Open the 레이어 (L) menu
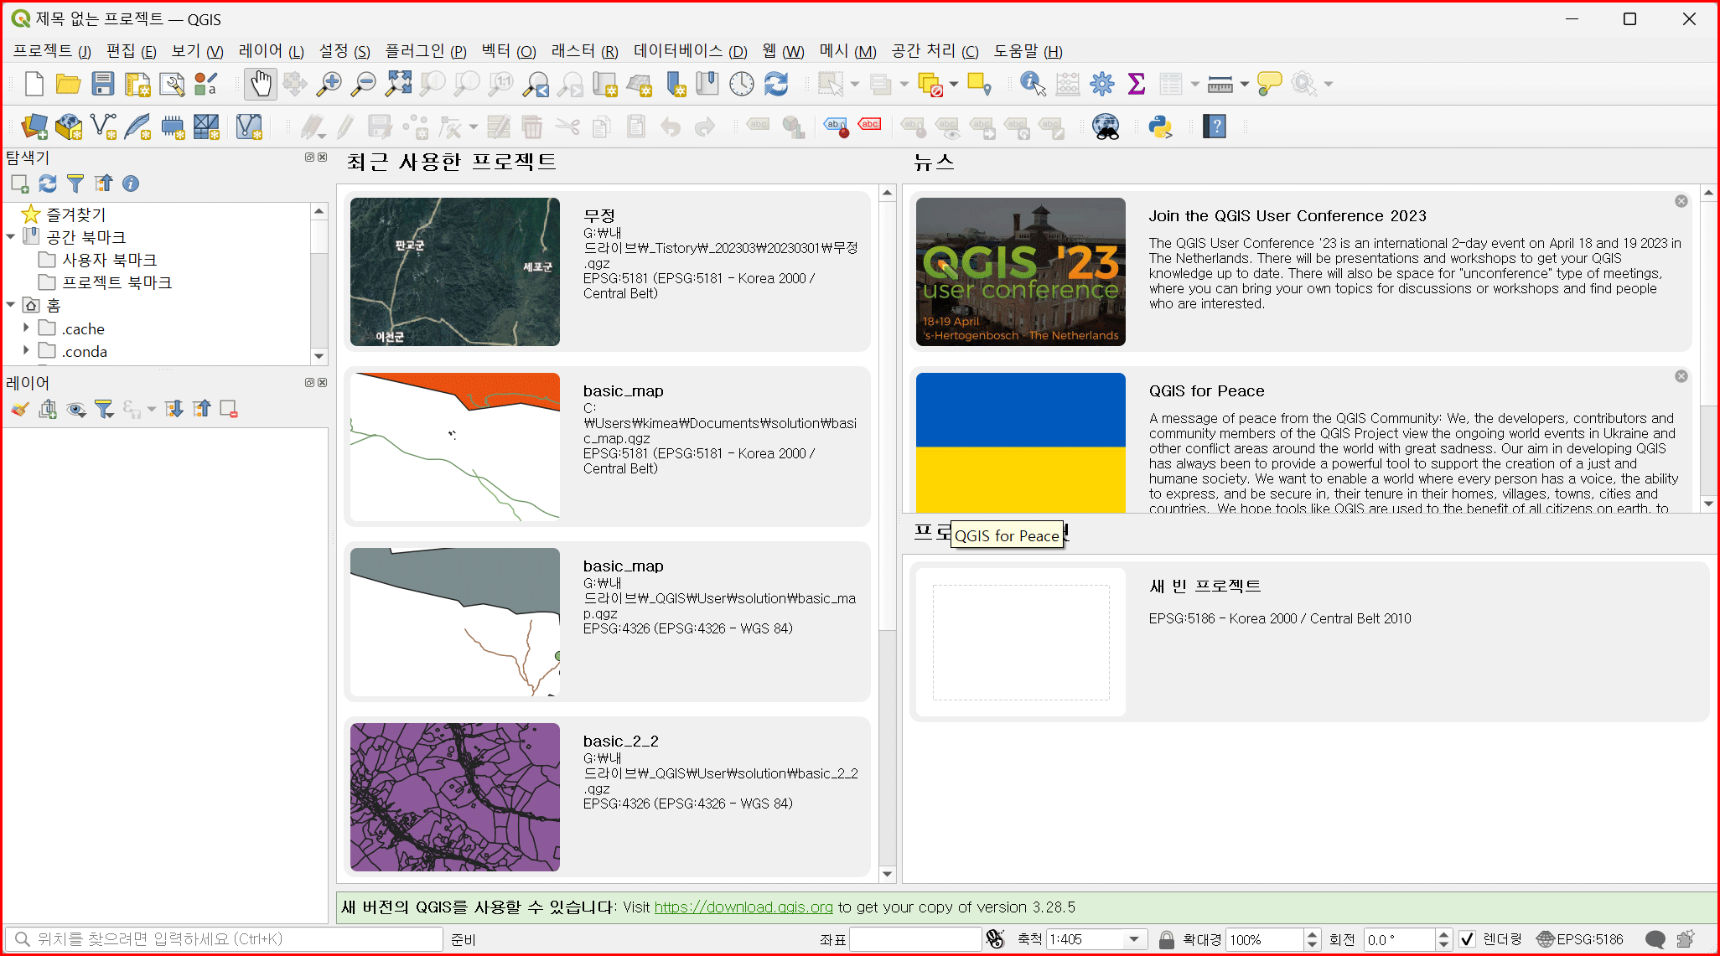 coord(271,51)
